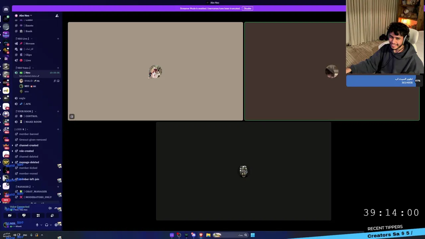Focus the bottom center participant tile

pyautogui.click(x=243, y=171)
